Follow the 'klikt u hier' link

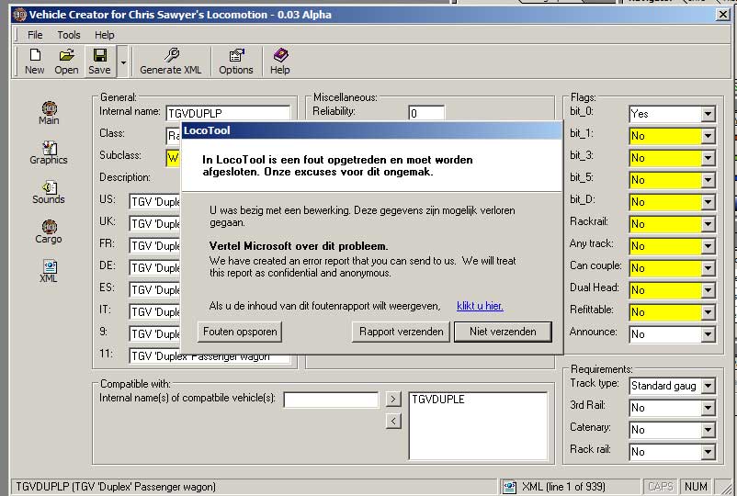point(480,306)
